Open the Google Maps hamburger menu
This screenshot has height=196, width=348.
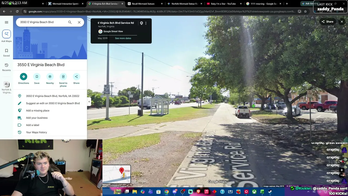pyautogui.click(x=7, y=22)
